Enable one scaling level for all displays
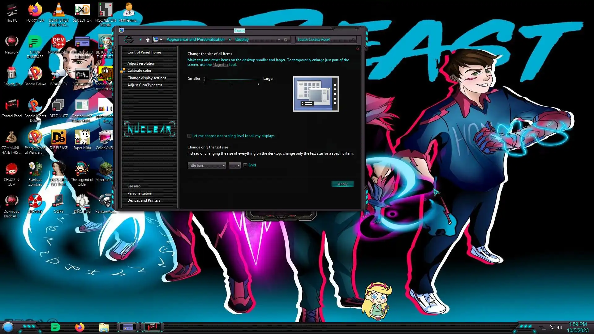 coord(189,136)
